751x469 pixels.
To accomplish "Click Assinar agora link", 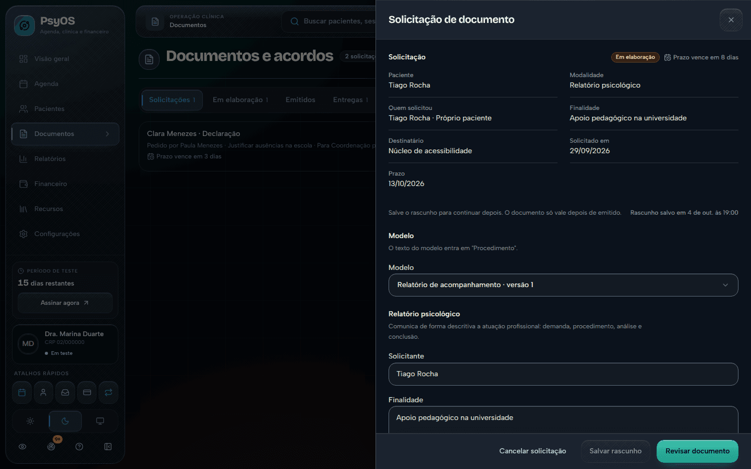I will tap(65, 303).
